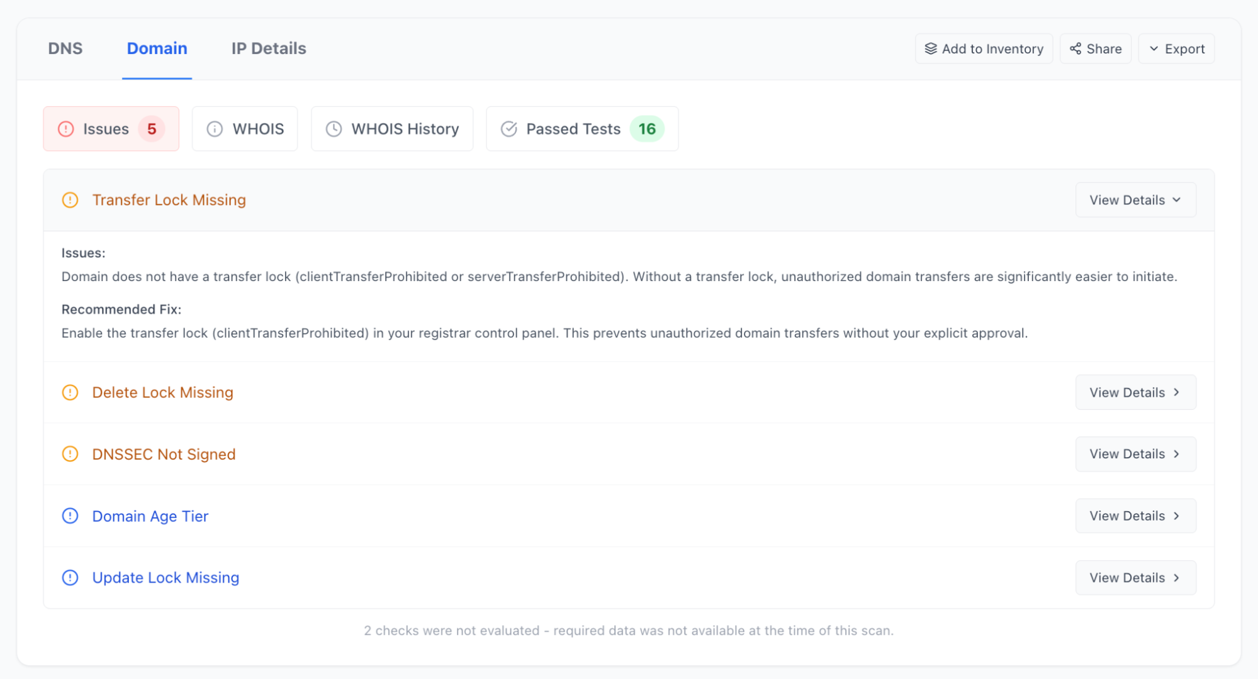
Task: Click the checkmark icon on Passed Tests
Action: tap(508, 129)
